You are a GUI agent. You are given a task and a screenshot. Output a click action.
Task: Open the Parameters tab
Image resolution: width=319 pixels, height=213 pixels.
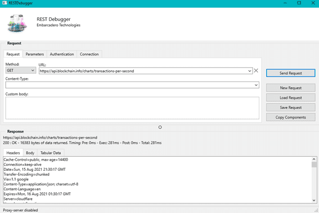pyautogui.click(x=35, y=55)
